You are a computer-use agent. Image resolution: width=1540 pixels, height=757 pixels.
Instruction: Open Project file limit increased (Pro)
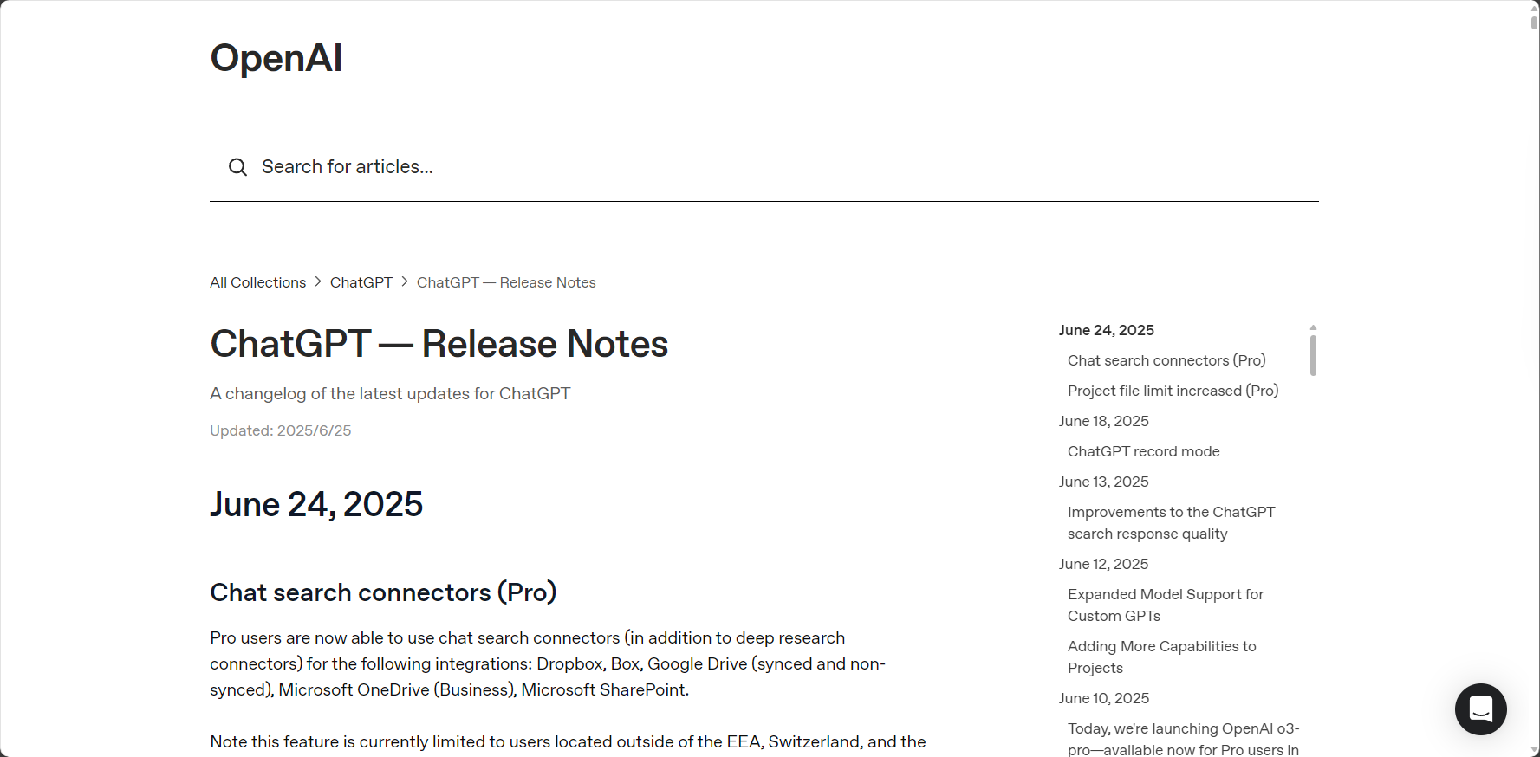coord(1173,391)
